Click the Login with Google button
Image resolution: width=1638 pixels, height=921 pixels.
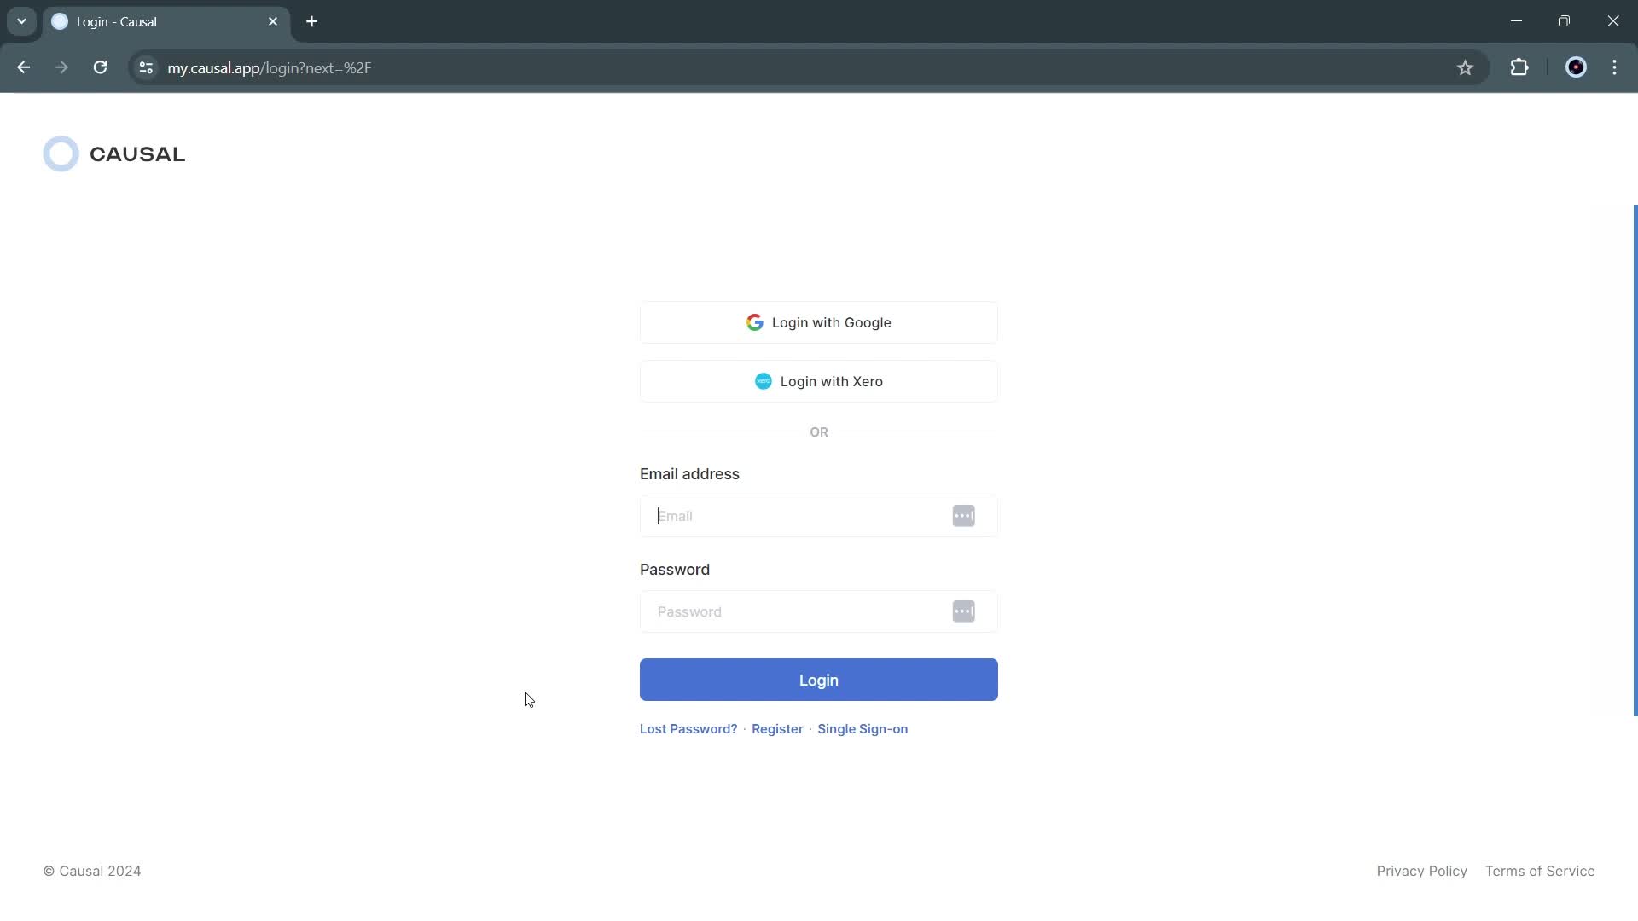coord(819,322)
